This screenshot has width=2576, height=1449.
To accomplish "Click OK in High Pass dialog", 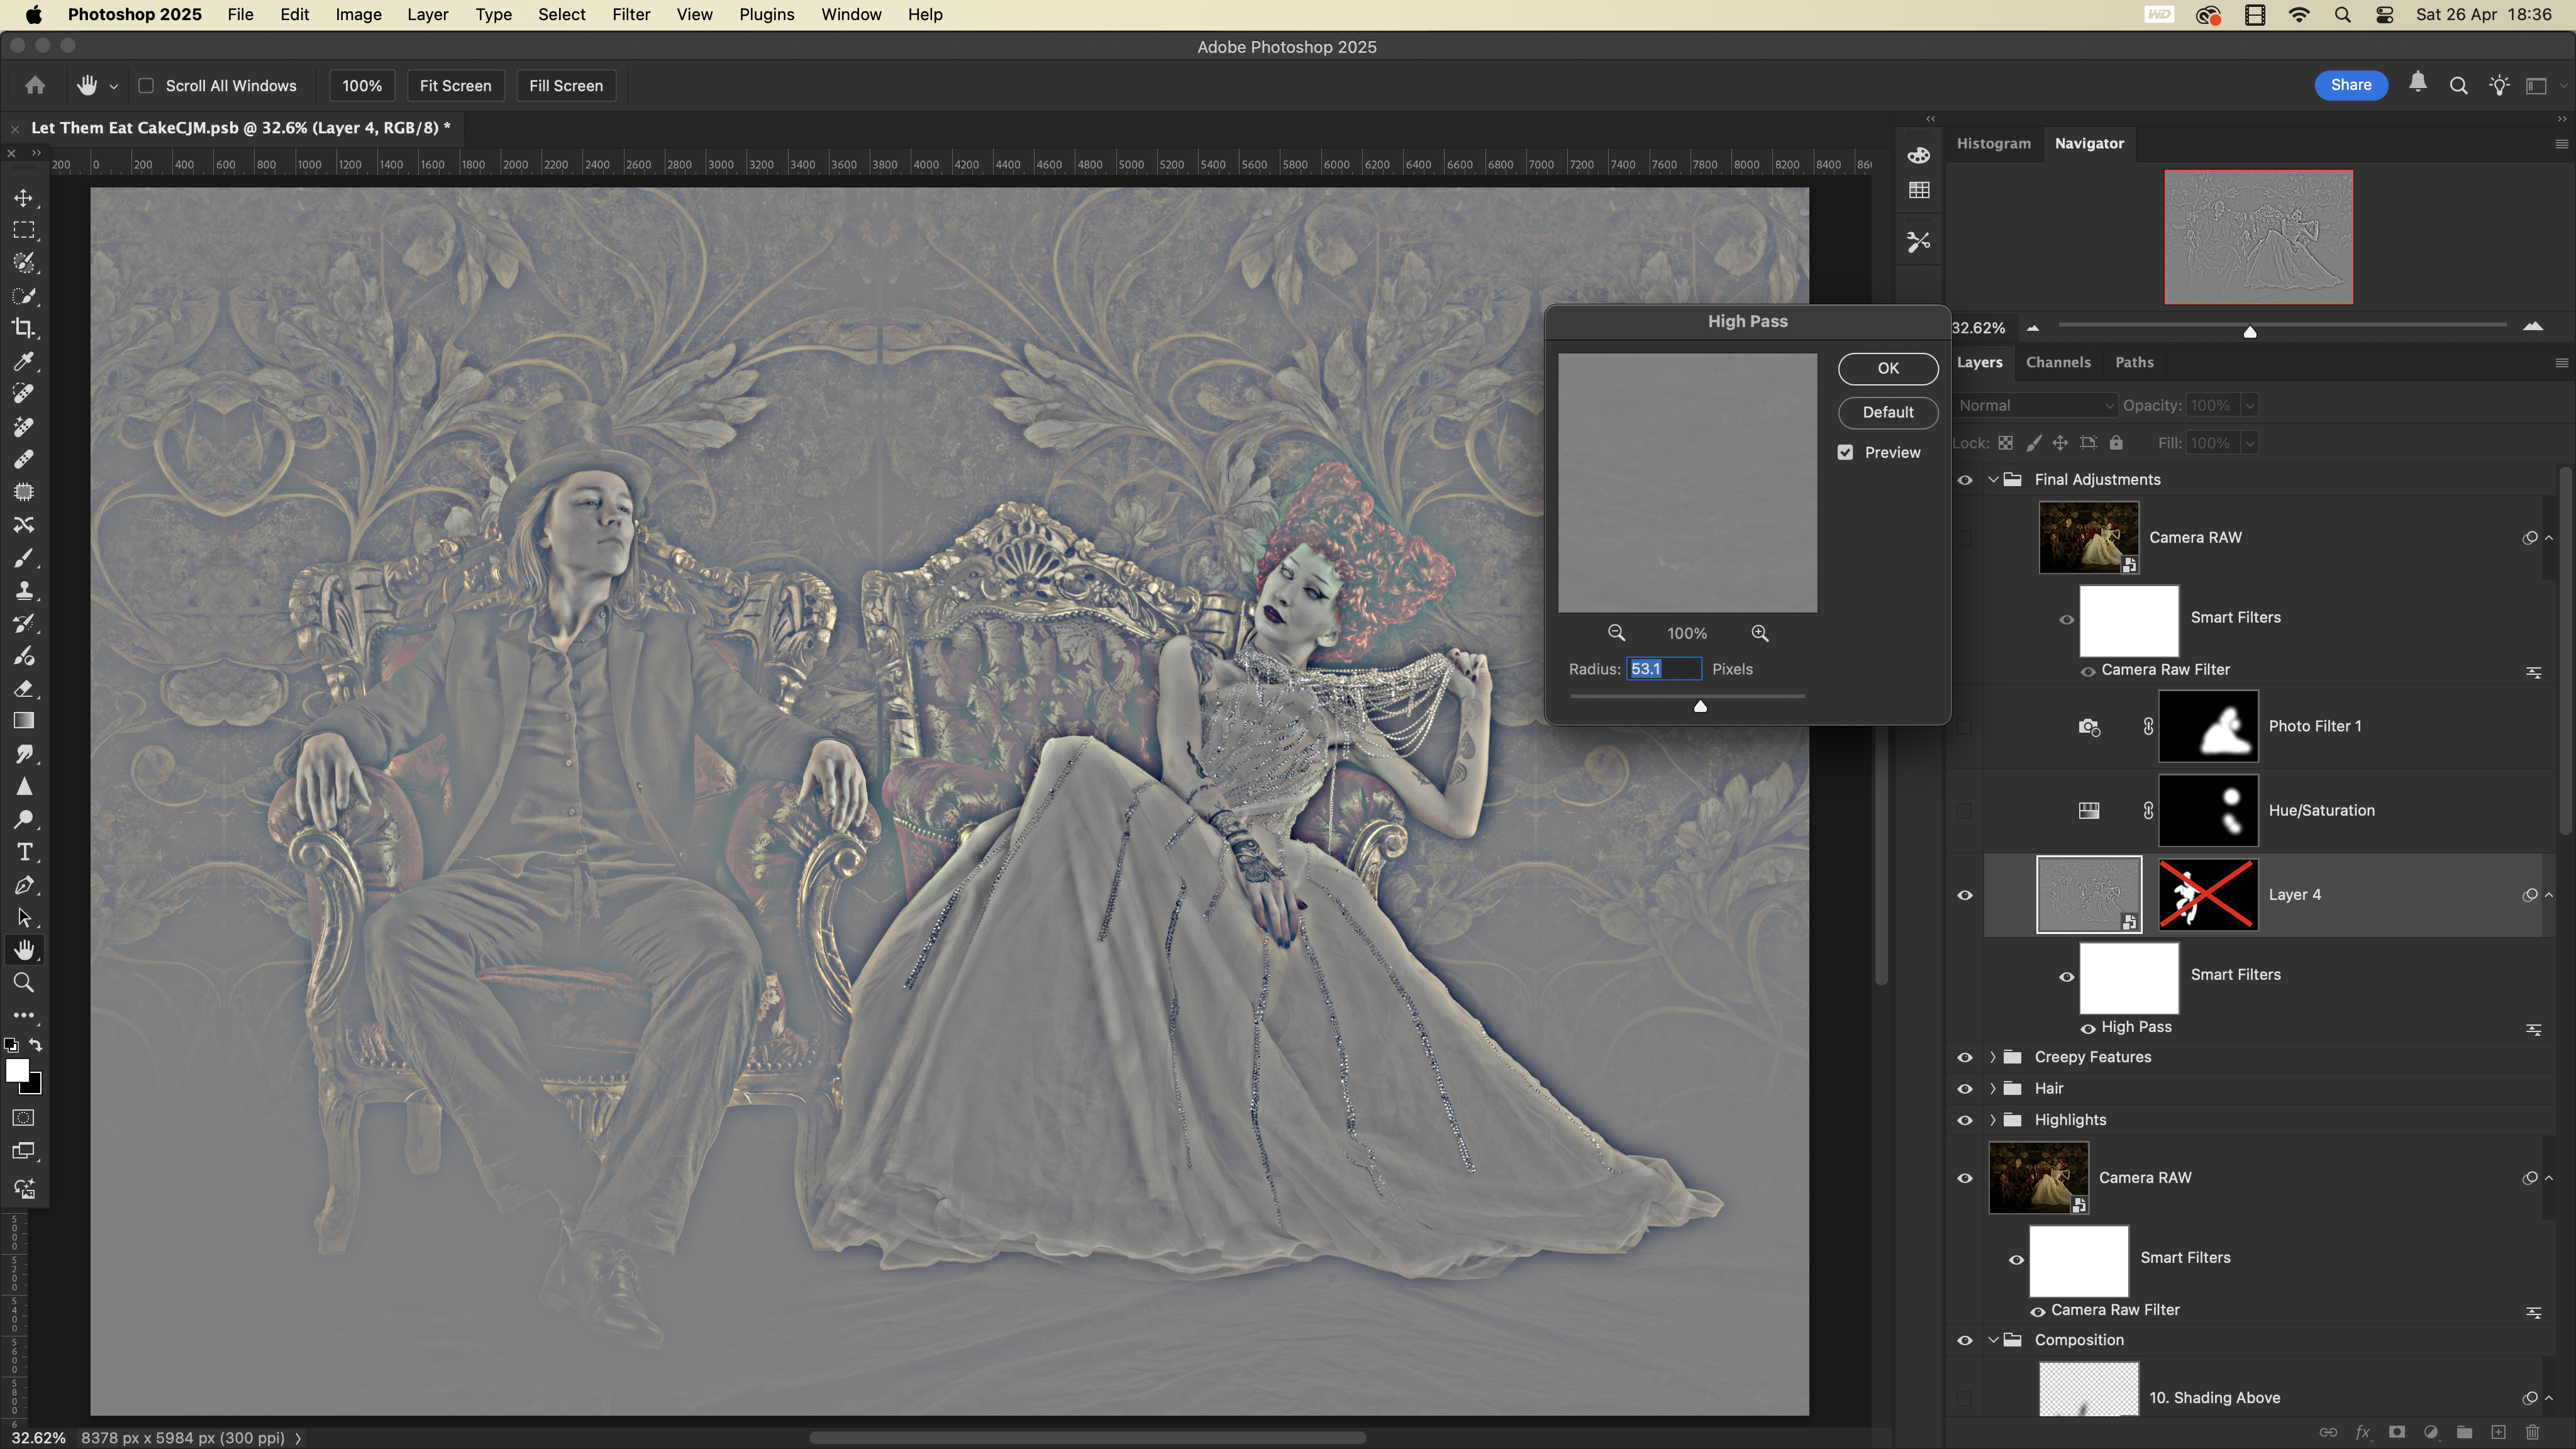I will tap(1887, 368).
